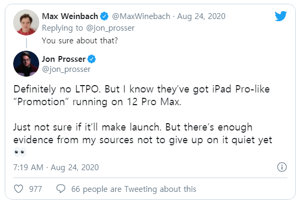Click the reply speech bubble icon

tap(61, 189)
